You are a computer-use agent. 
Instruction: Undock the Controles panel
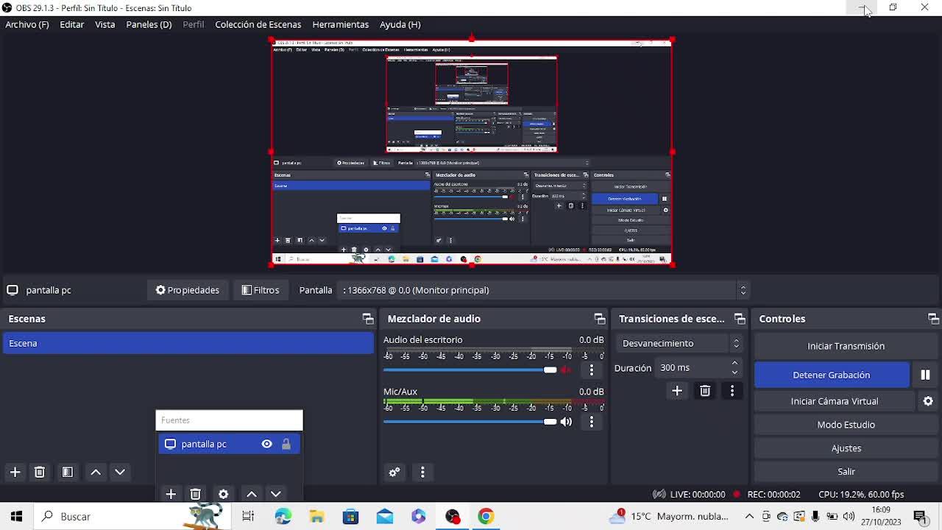pyautogui.click(x=933, y=319)
